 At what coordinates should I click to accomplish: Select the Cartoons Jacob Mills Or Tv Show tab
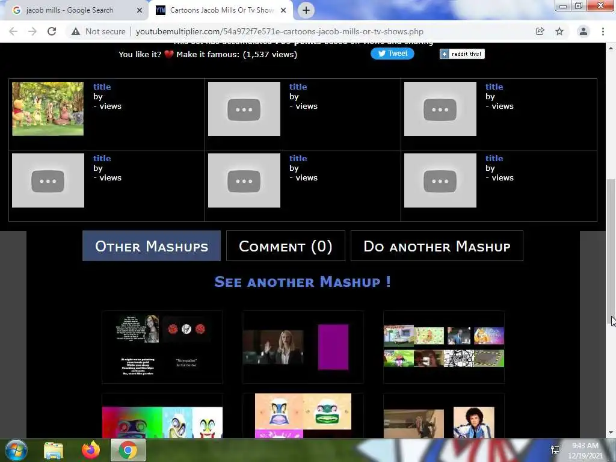coord(221,10)
